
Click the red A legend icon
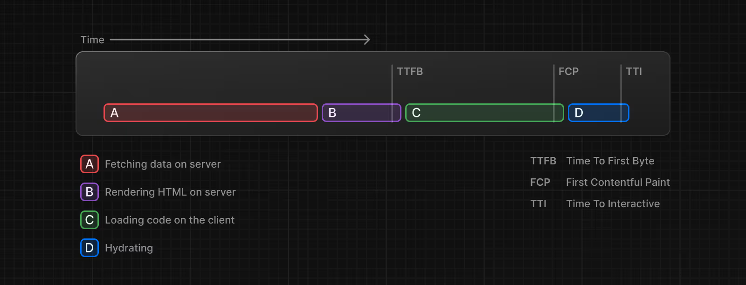point(90,164)
